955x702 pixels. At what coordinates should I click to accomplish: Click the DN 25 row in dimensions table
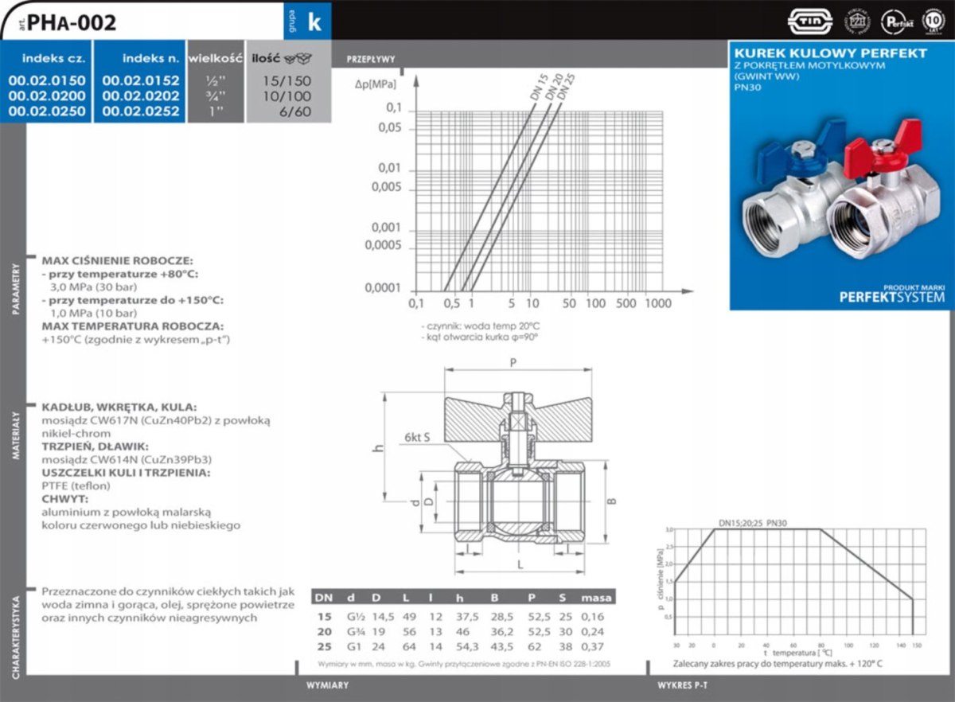(x=463, y=645)
